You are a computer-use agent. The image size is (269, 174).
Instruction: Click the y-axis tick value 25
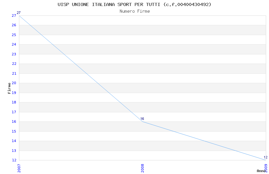coord(14,35)
